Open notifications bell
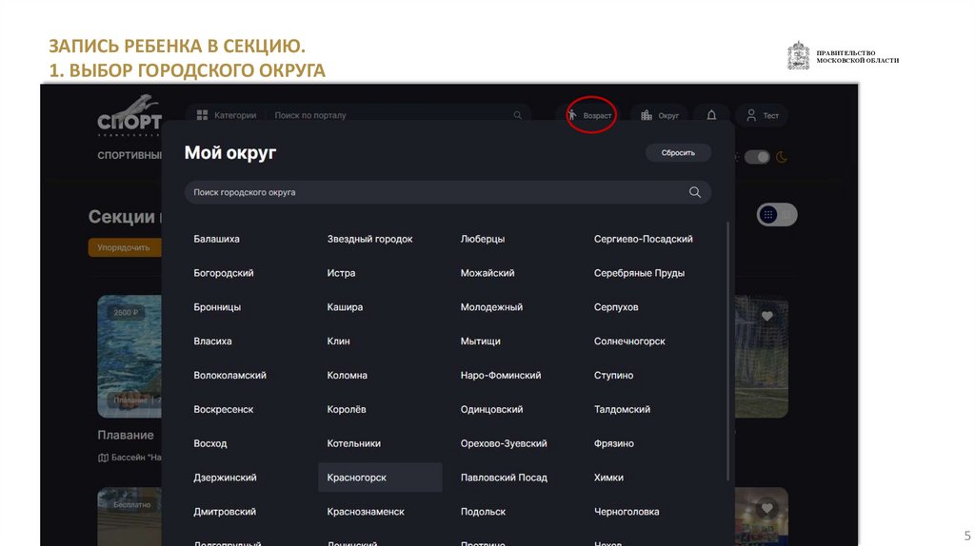 pyautogui.click(x=711, y=115)
